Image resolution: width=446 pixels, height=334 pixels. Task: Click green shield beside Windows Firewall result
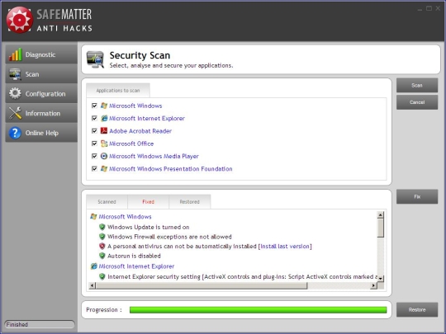[x=102, y=237]
